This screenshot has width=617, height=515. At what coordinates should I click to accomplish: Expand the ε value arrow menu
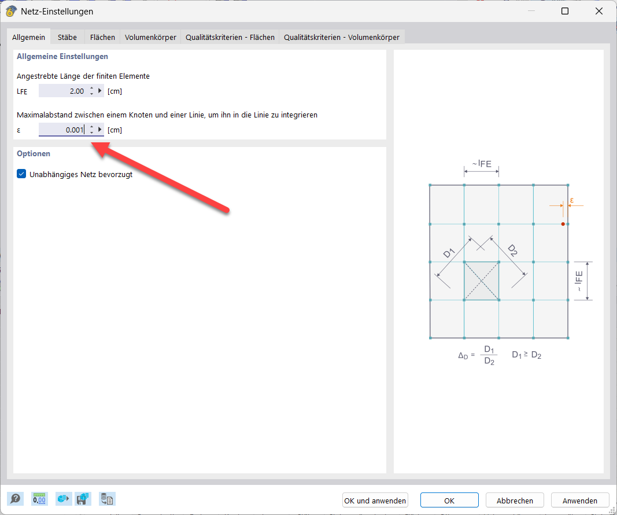(100, 130)
